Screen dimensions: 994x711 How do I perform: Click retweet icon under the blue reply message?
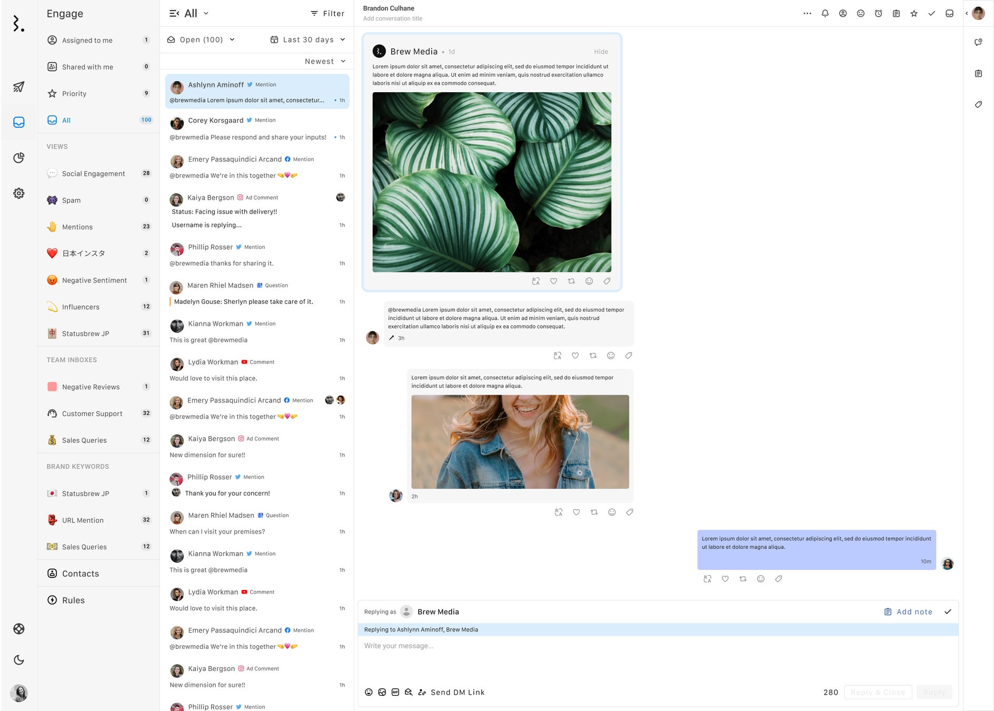tap(743, 579)
